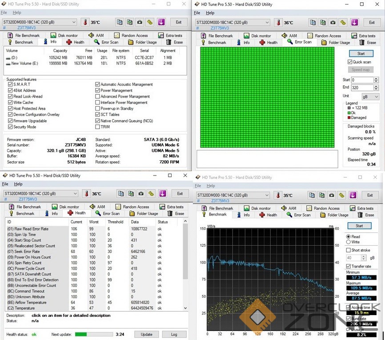Switch to Folder Usage tab in the Info window

[x=142, y=42]
